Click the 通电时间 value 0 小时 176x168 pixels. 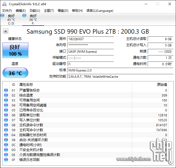tap(161, 64)
